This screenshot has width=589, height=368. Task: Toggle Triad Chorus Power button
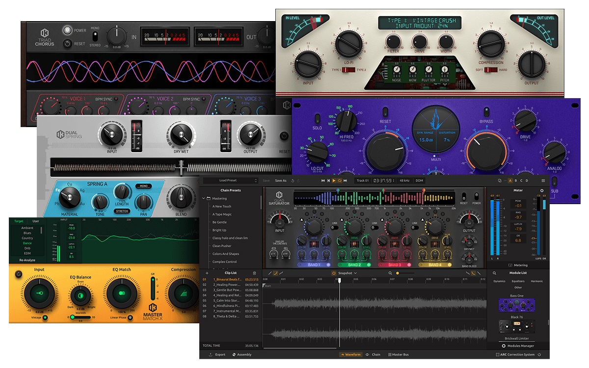tap(67, 30)
